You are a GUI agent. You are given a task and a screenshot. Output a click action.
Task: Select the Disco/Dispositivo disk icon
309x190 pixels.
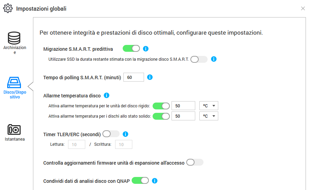click(x=14, y=84)
